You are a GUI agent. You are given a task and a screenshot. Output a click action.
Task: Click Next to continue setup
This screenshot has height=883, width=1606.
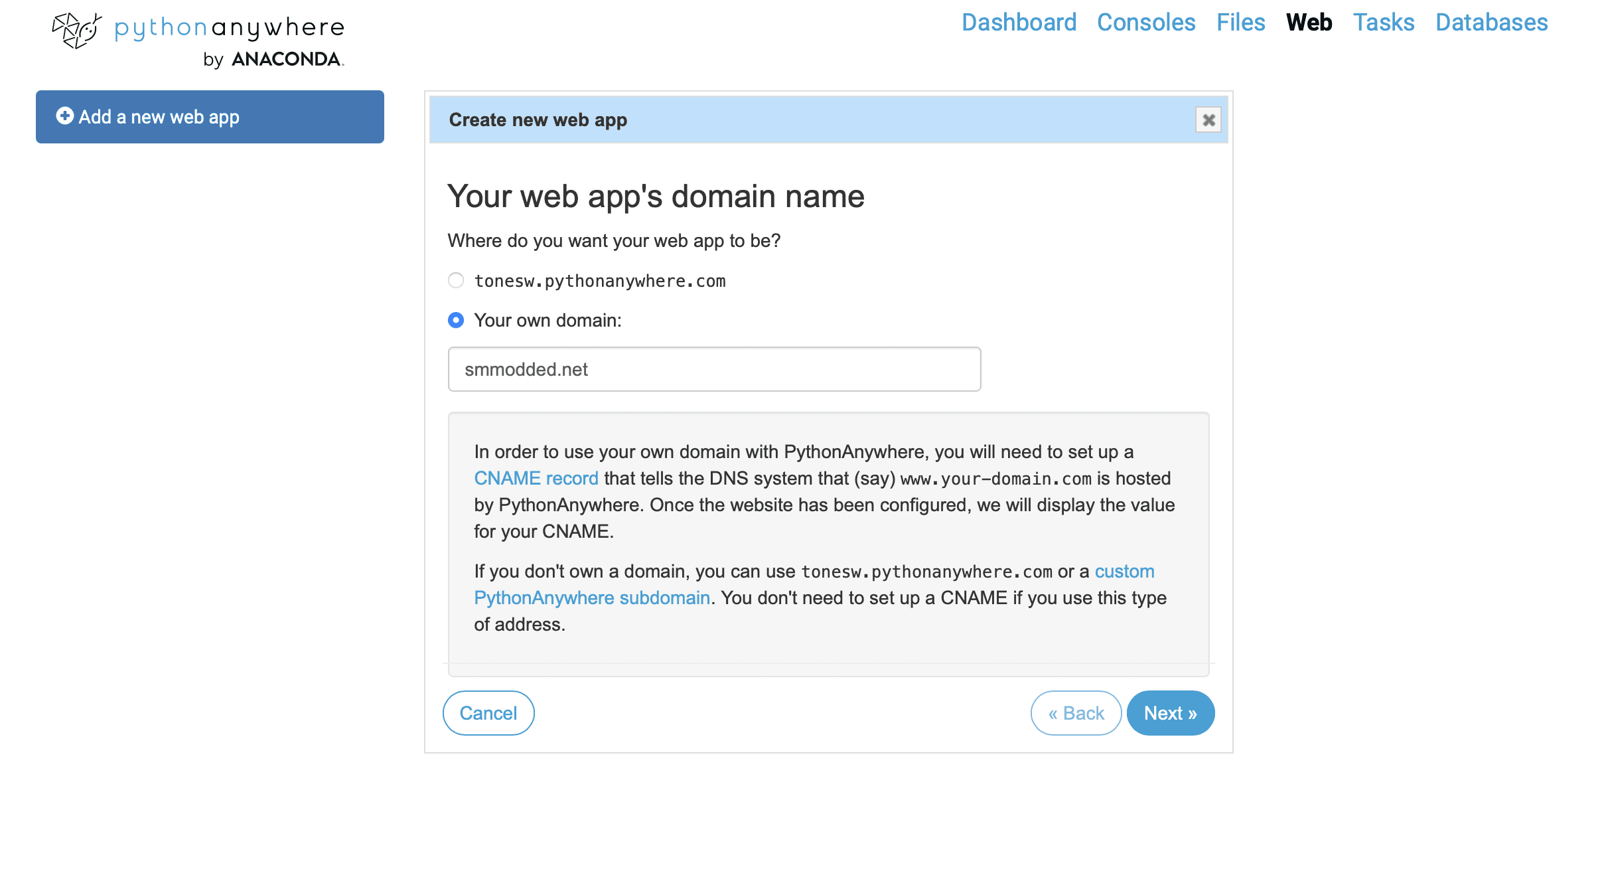[1171, 713]
